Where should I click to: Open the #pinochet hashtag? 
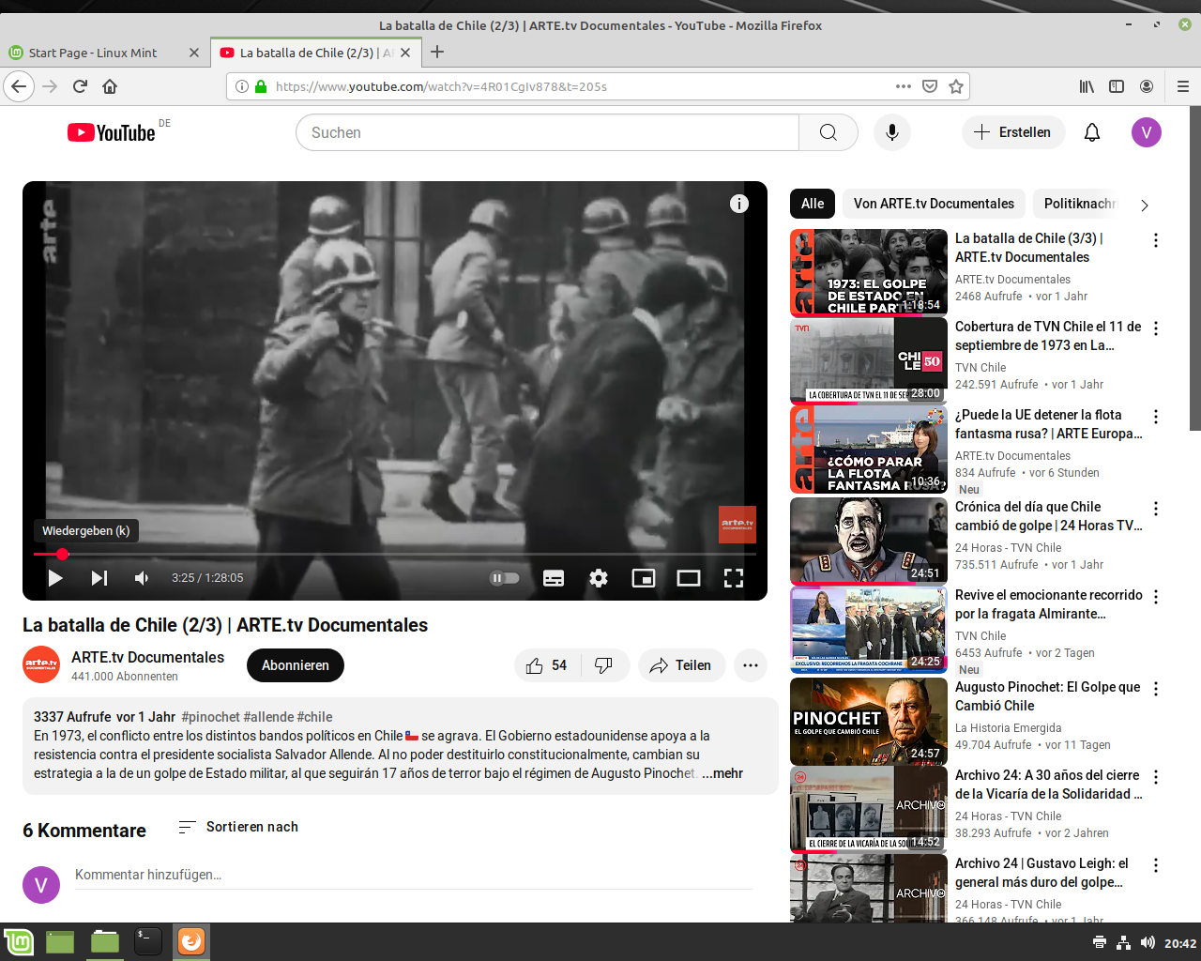[x=210, y=717]
